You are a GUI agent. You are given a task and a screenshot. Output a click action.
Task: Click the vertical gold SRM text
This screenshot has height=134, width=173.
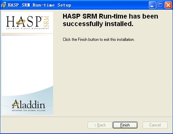(46, 21)
